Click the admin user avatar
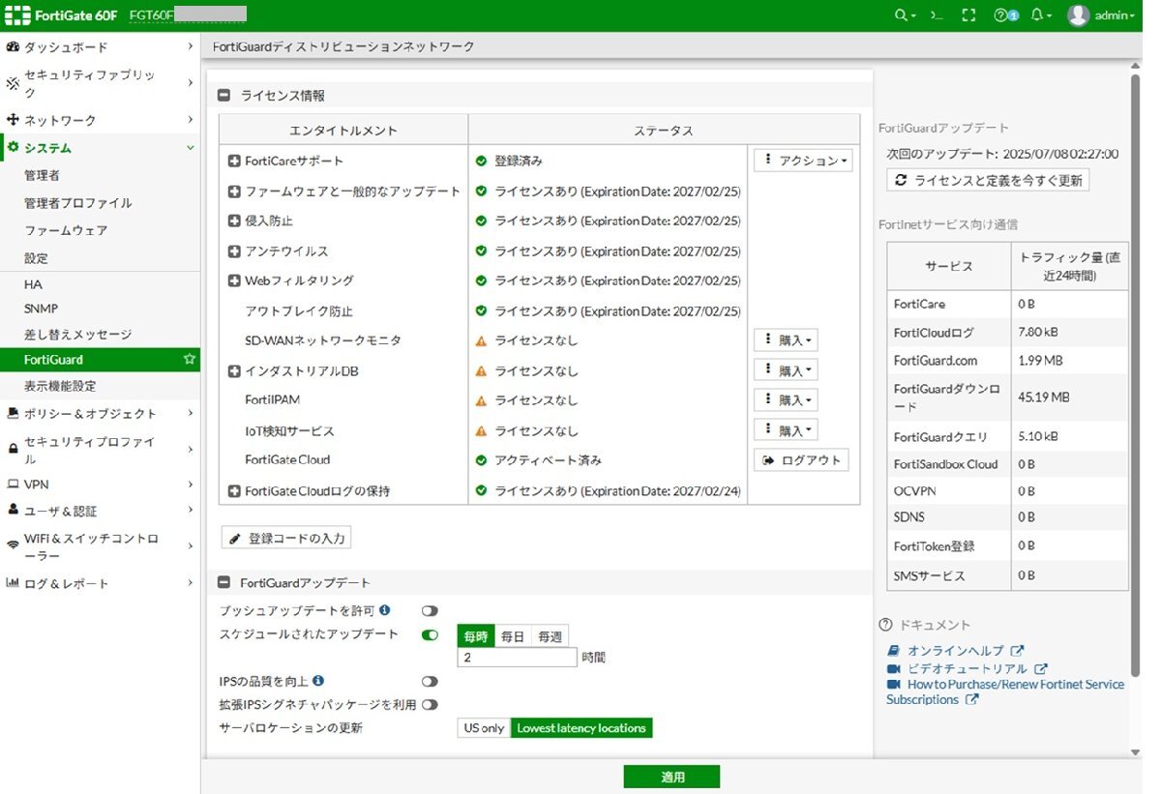This screenshot has height=794, width=1161. (x=1078, y=15)
